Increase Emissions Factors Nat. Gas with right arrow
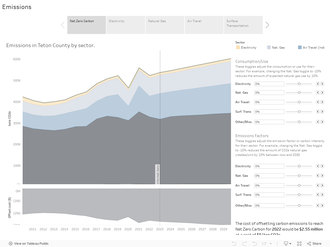This screenshot has height=247, width=330. [x=322, y=176]
